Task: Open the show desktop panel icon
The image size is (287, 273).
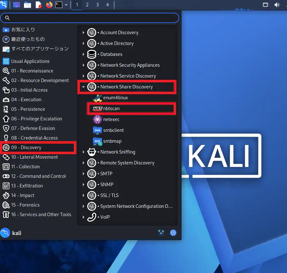Action: pos(17,5)
